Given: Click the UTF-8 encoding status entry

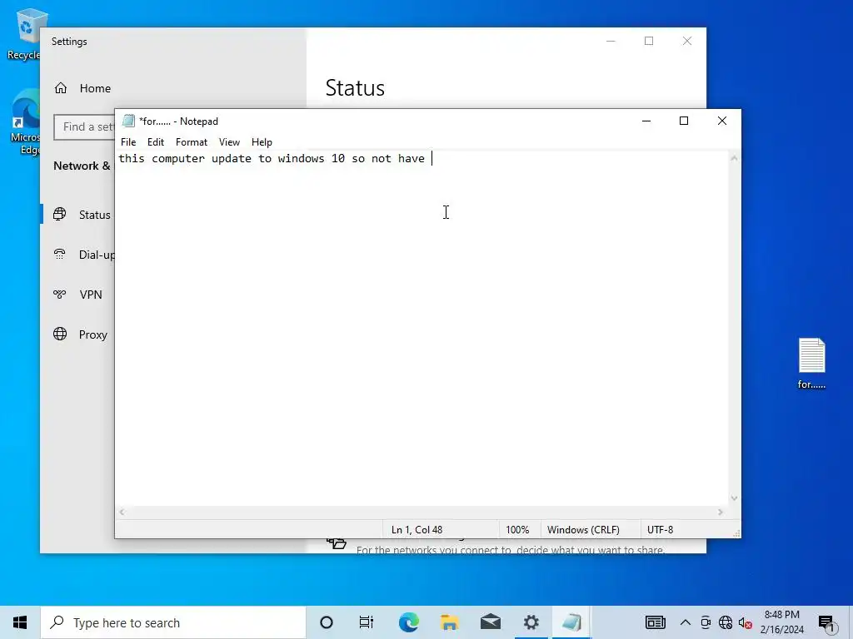Looking at the screenshot, I should pyautogui.click(x=661, y=530).
